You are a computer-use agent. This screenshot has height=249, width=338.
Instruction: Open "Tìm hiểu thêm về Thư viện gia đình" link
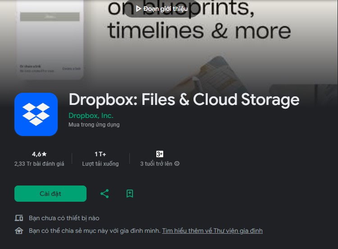(212, 231)
